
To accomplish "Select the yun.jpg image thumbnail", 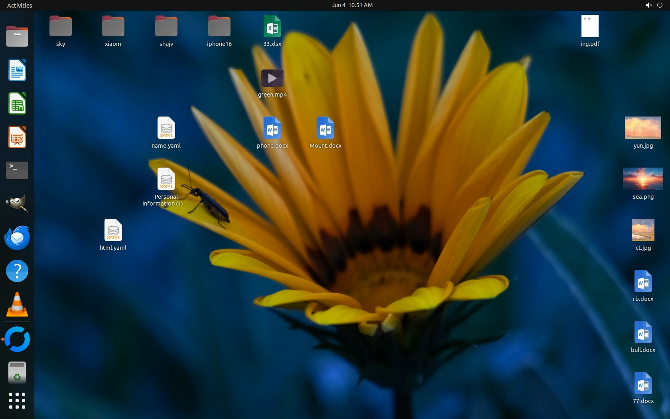I will [x=643, y=128].
